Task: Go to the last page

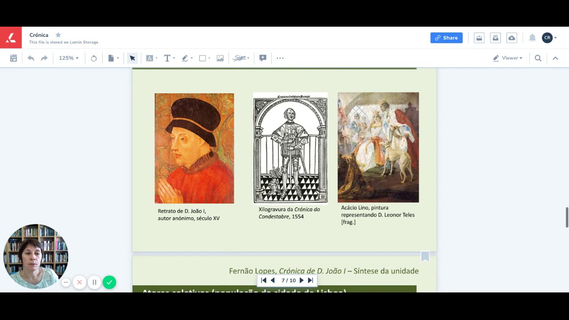Action: [311, 280]
